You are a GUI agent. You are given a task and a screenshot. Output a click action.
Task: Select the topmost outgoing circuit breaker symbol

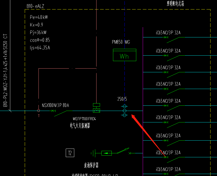[174, 39]
